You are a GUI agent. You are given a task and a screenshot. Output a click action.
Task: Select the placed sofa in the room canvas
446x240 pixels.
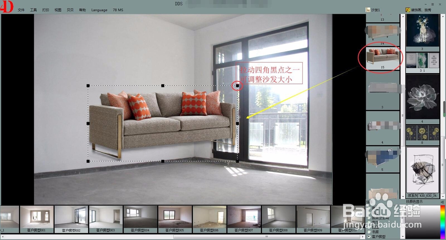coord(162,124)
